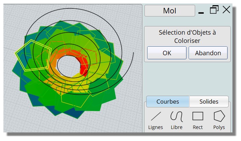Image resolution: width=241 pixels, height=141 pixels.
Task: Minimize the MoI window
Action: click(201, 13)
